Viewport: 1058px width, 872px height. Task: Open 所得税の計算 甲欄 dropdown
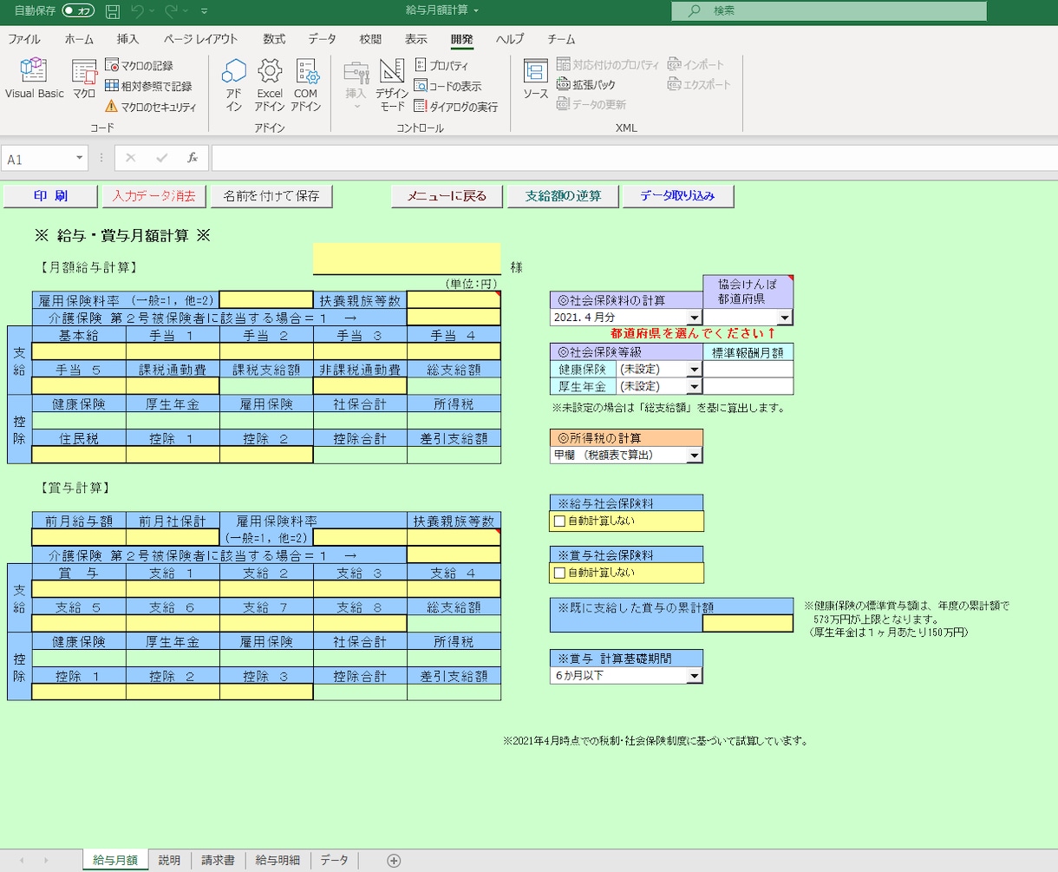click(695, 455)
